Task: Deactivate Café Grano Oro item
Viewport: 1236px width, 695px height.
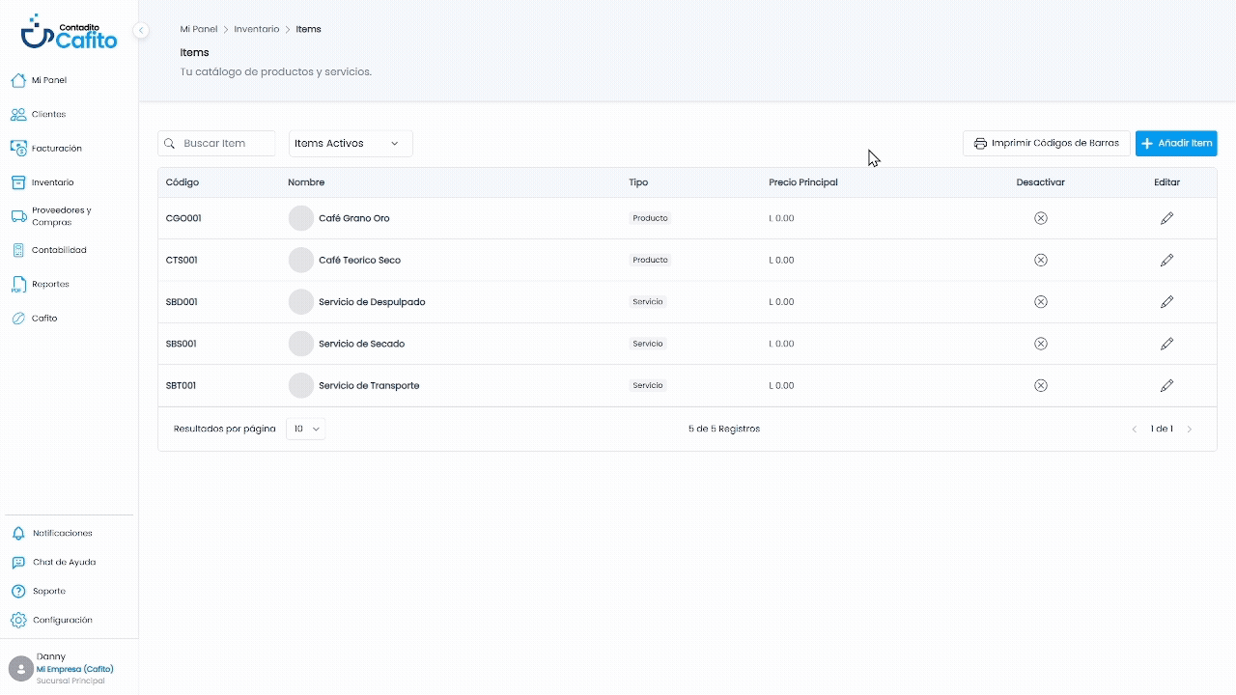Action: pos(1040,218)
